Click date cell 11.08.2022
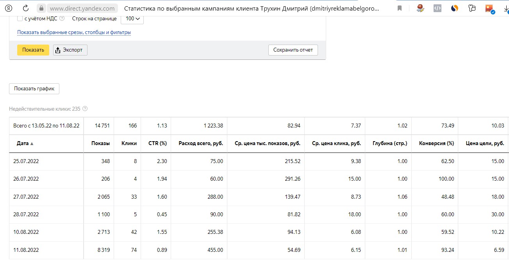The width and height of the screenshot is (509, 262). click(26, 249)
